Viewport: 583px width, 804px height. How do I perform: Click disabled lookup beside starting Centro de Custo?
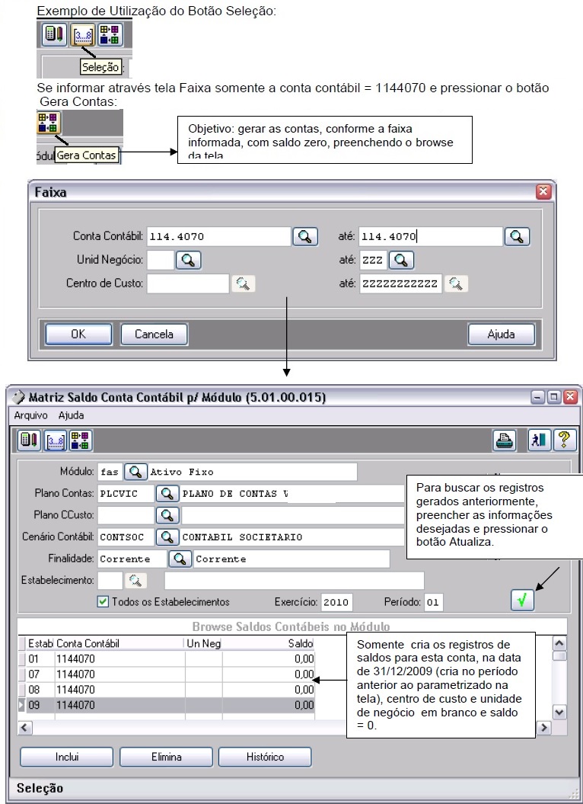pos(244,283)
